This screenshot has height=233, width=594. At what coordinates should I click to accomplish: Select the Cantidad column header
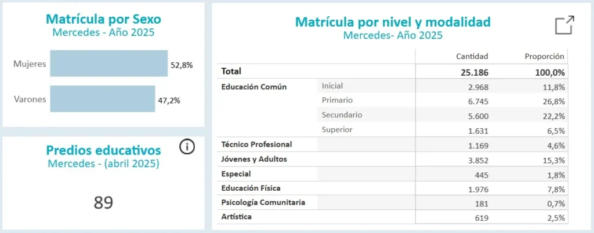(x=472, y=56)
